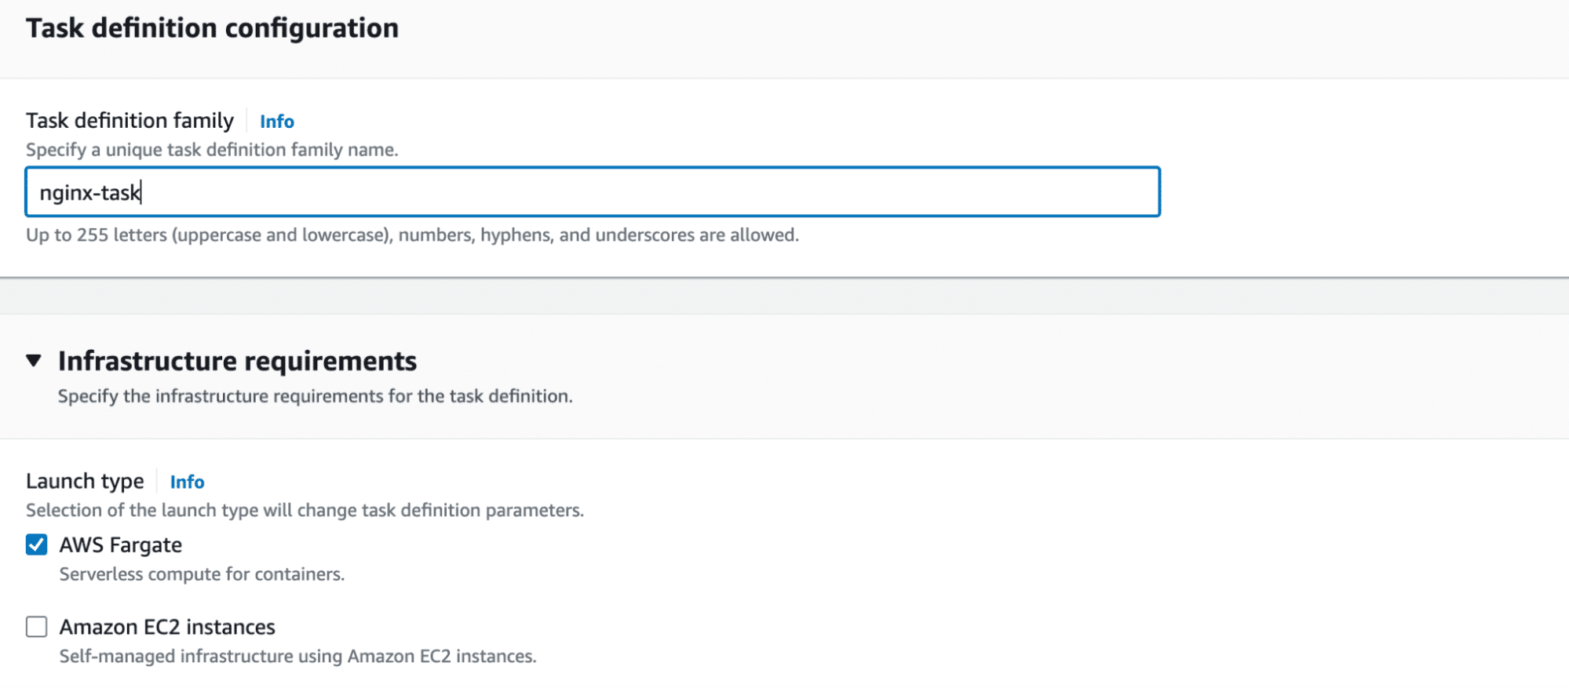Click 'Specify a unique task definition family name.' text
The height and width of the screenshot is (688, 1569).
pos(212,150)
